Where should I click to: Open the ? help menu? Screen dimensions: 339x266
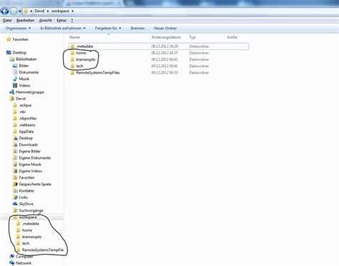(72, 21)
